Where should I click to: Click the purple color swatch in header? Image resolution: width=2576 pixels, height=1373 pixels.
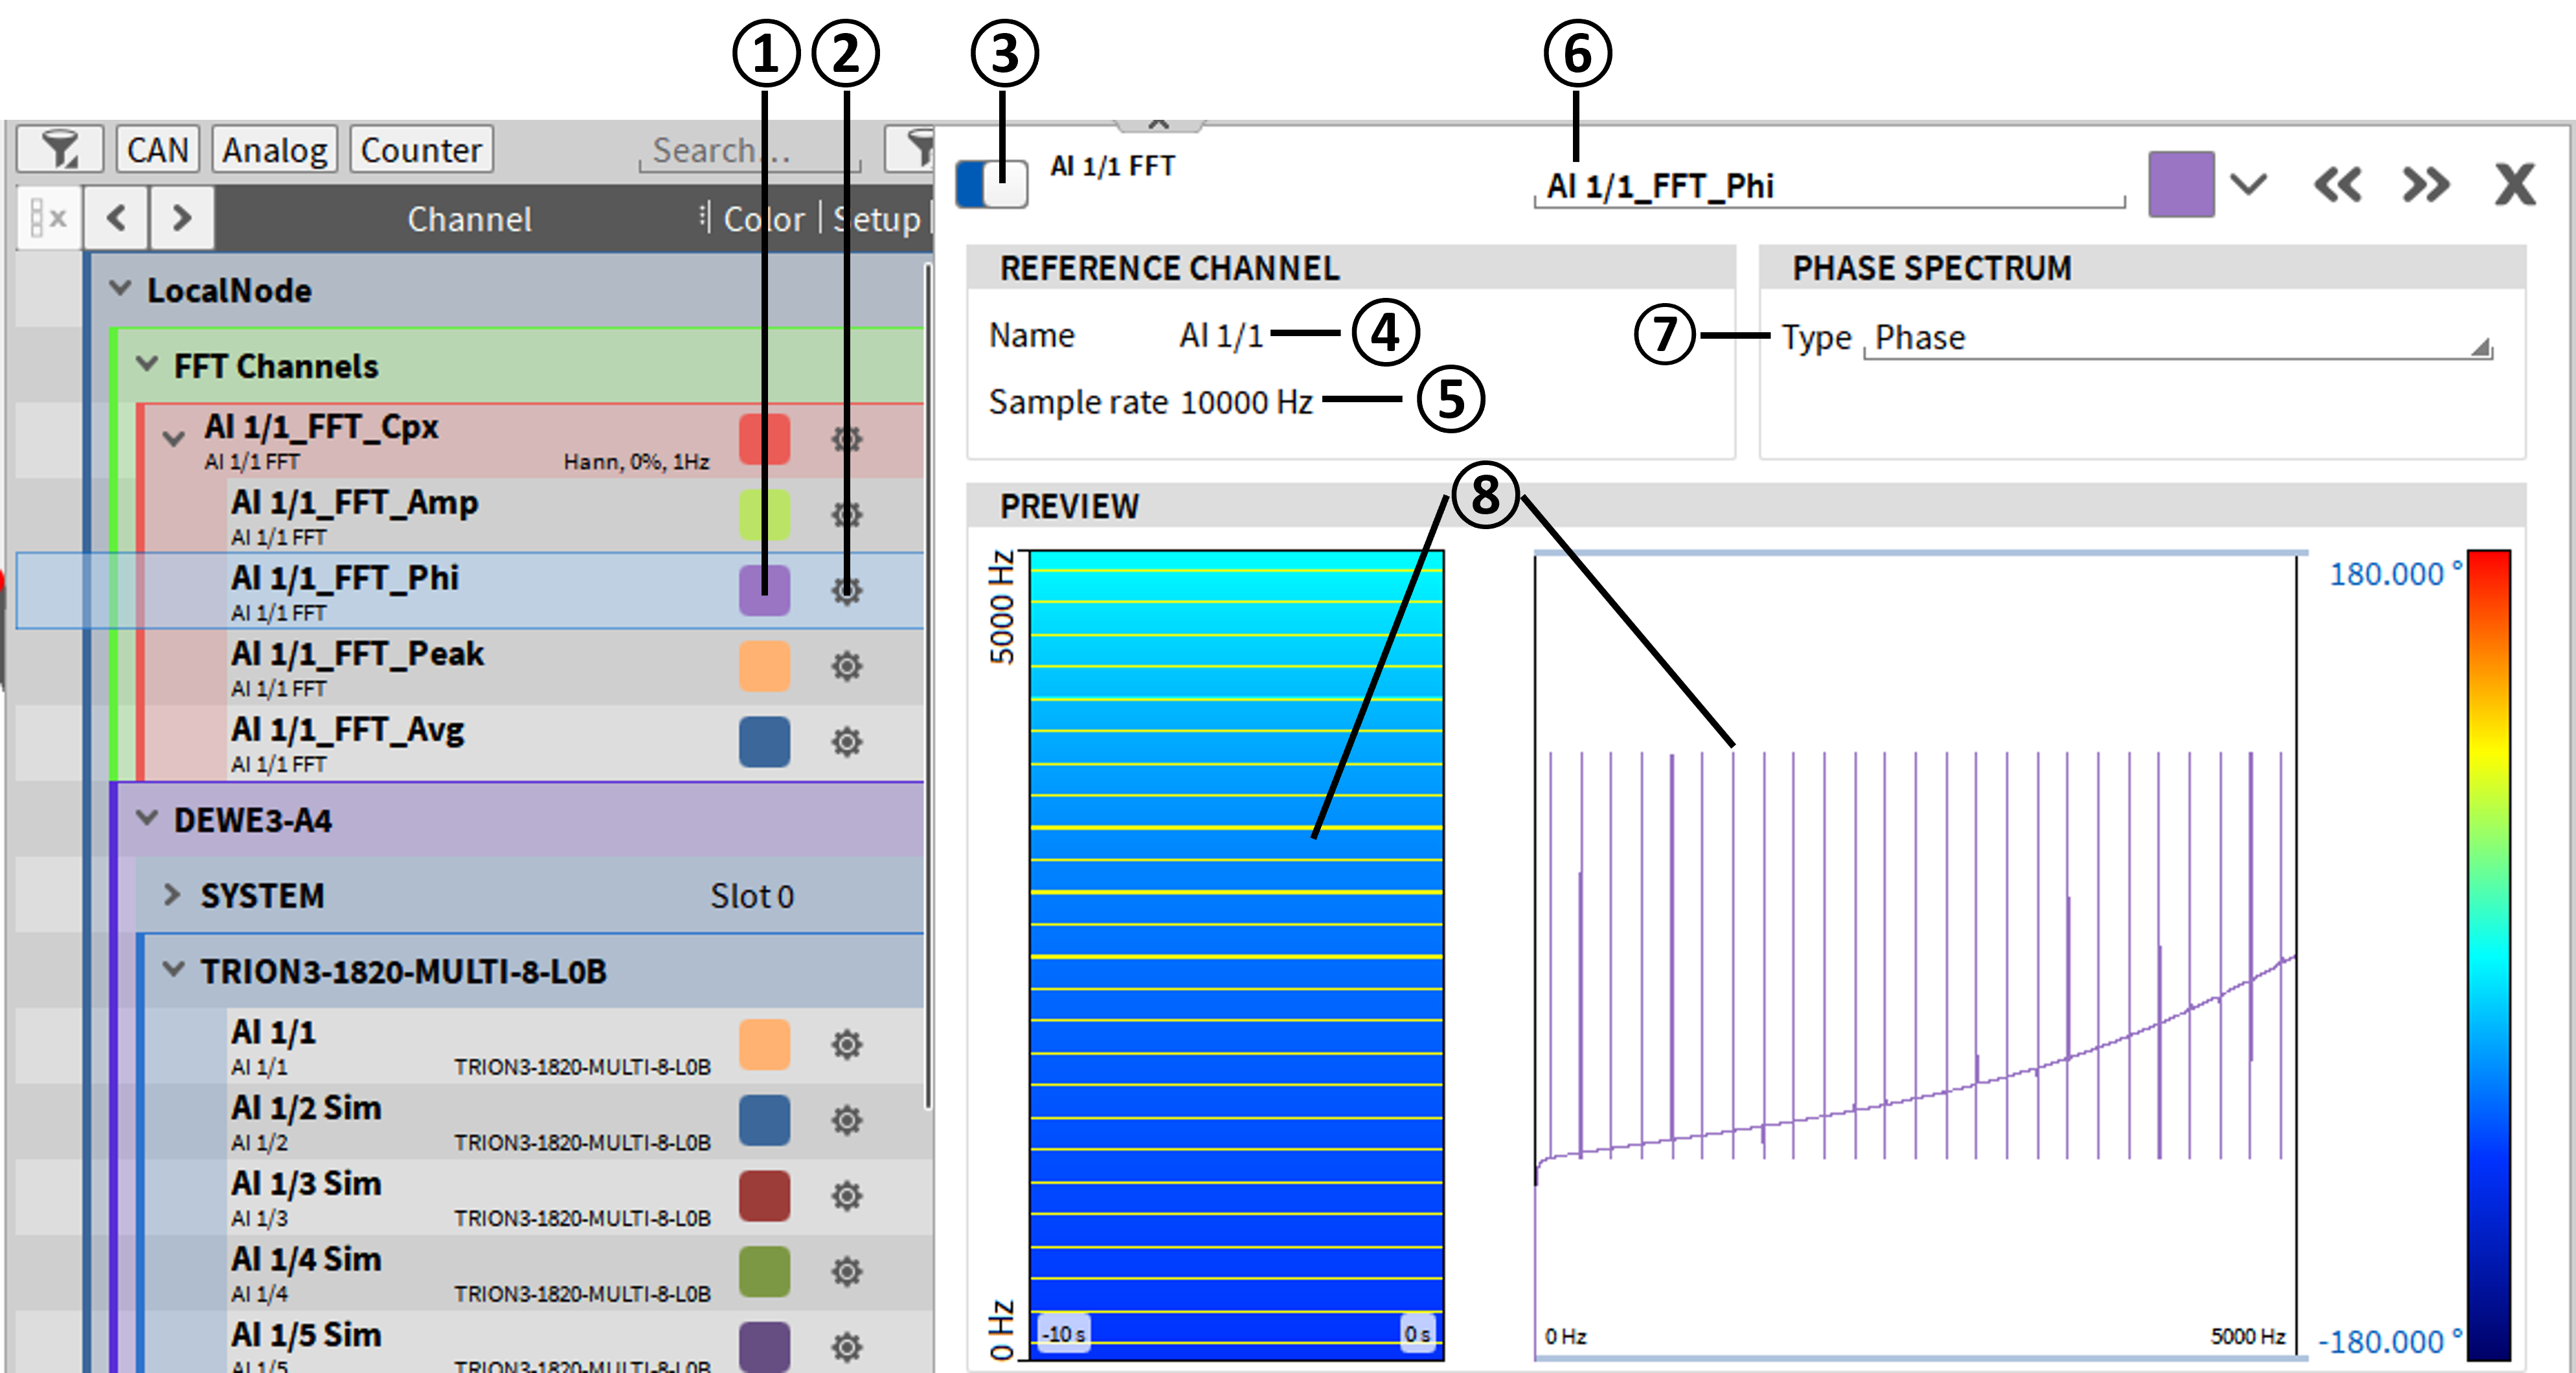pyautogui.click(x=2181, y=185)
